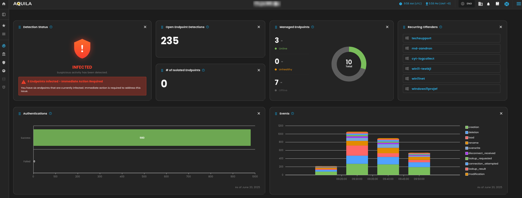Click the 6 Endpoints Infected alert banner
Viewport: 522px width, 198px height.
pos(82,86)
